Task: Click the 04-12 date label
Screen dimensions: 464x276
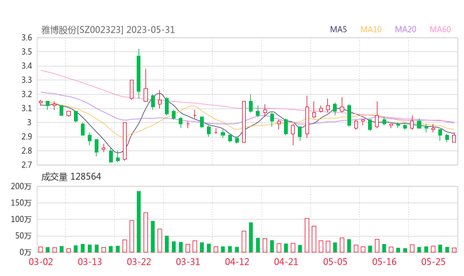Action: (x=237, y=262)
